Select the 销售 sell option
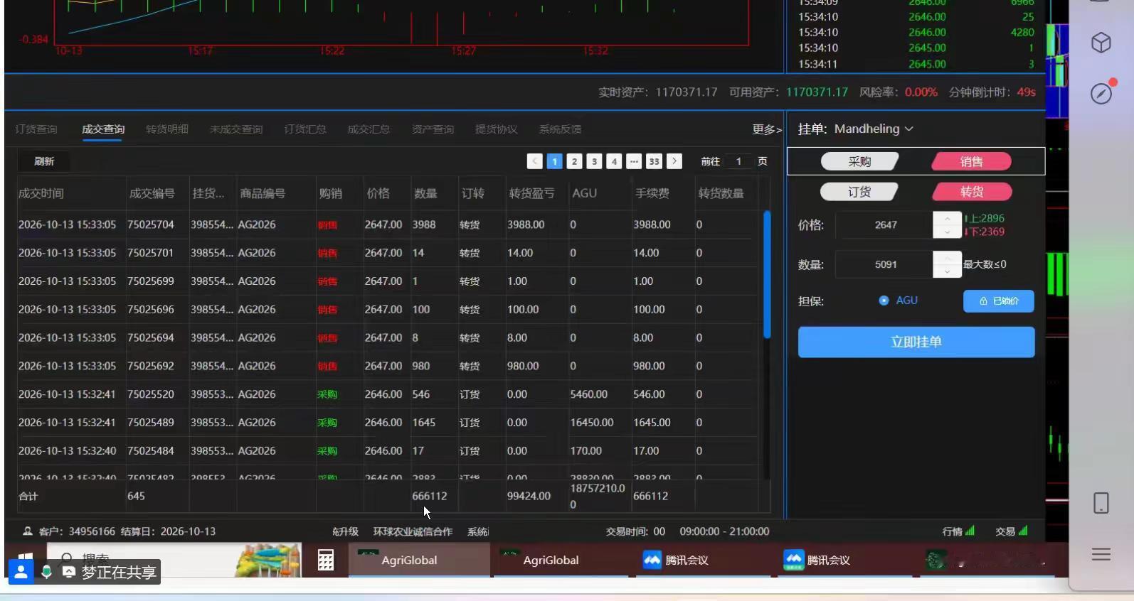1134x601 pixels. pyautogui.click(x=971, y=162)
